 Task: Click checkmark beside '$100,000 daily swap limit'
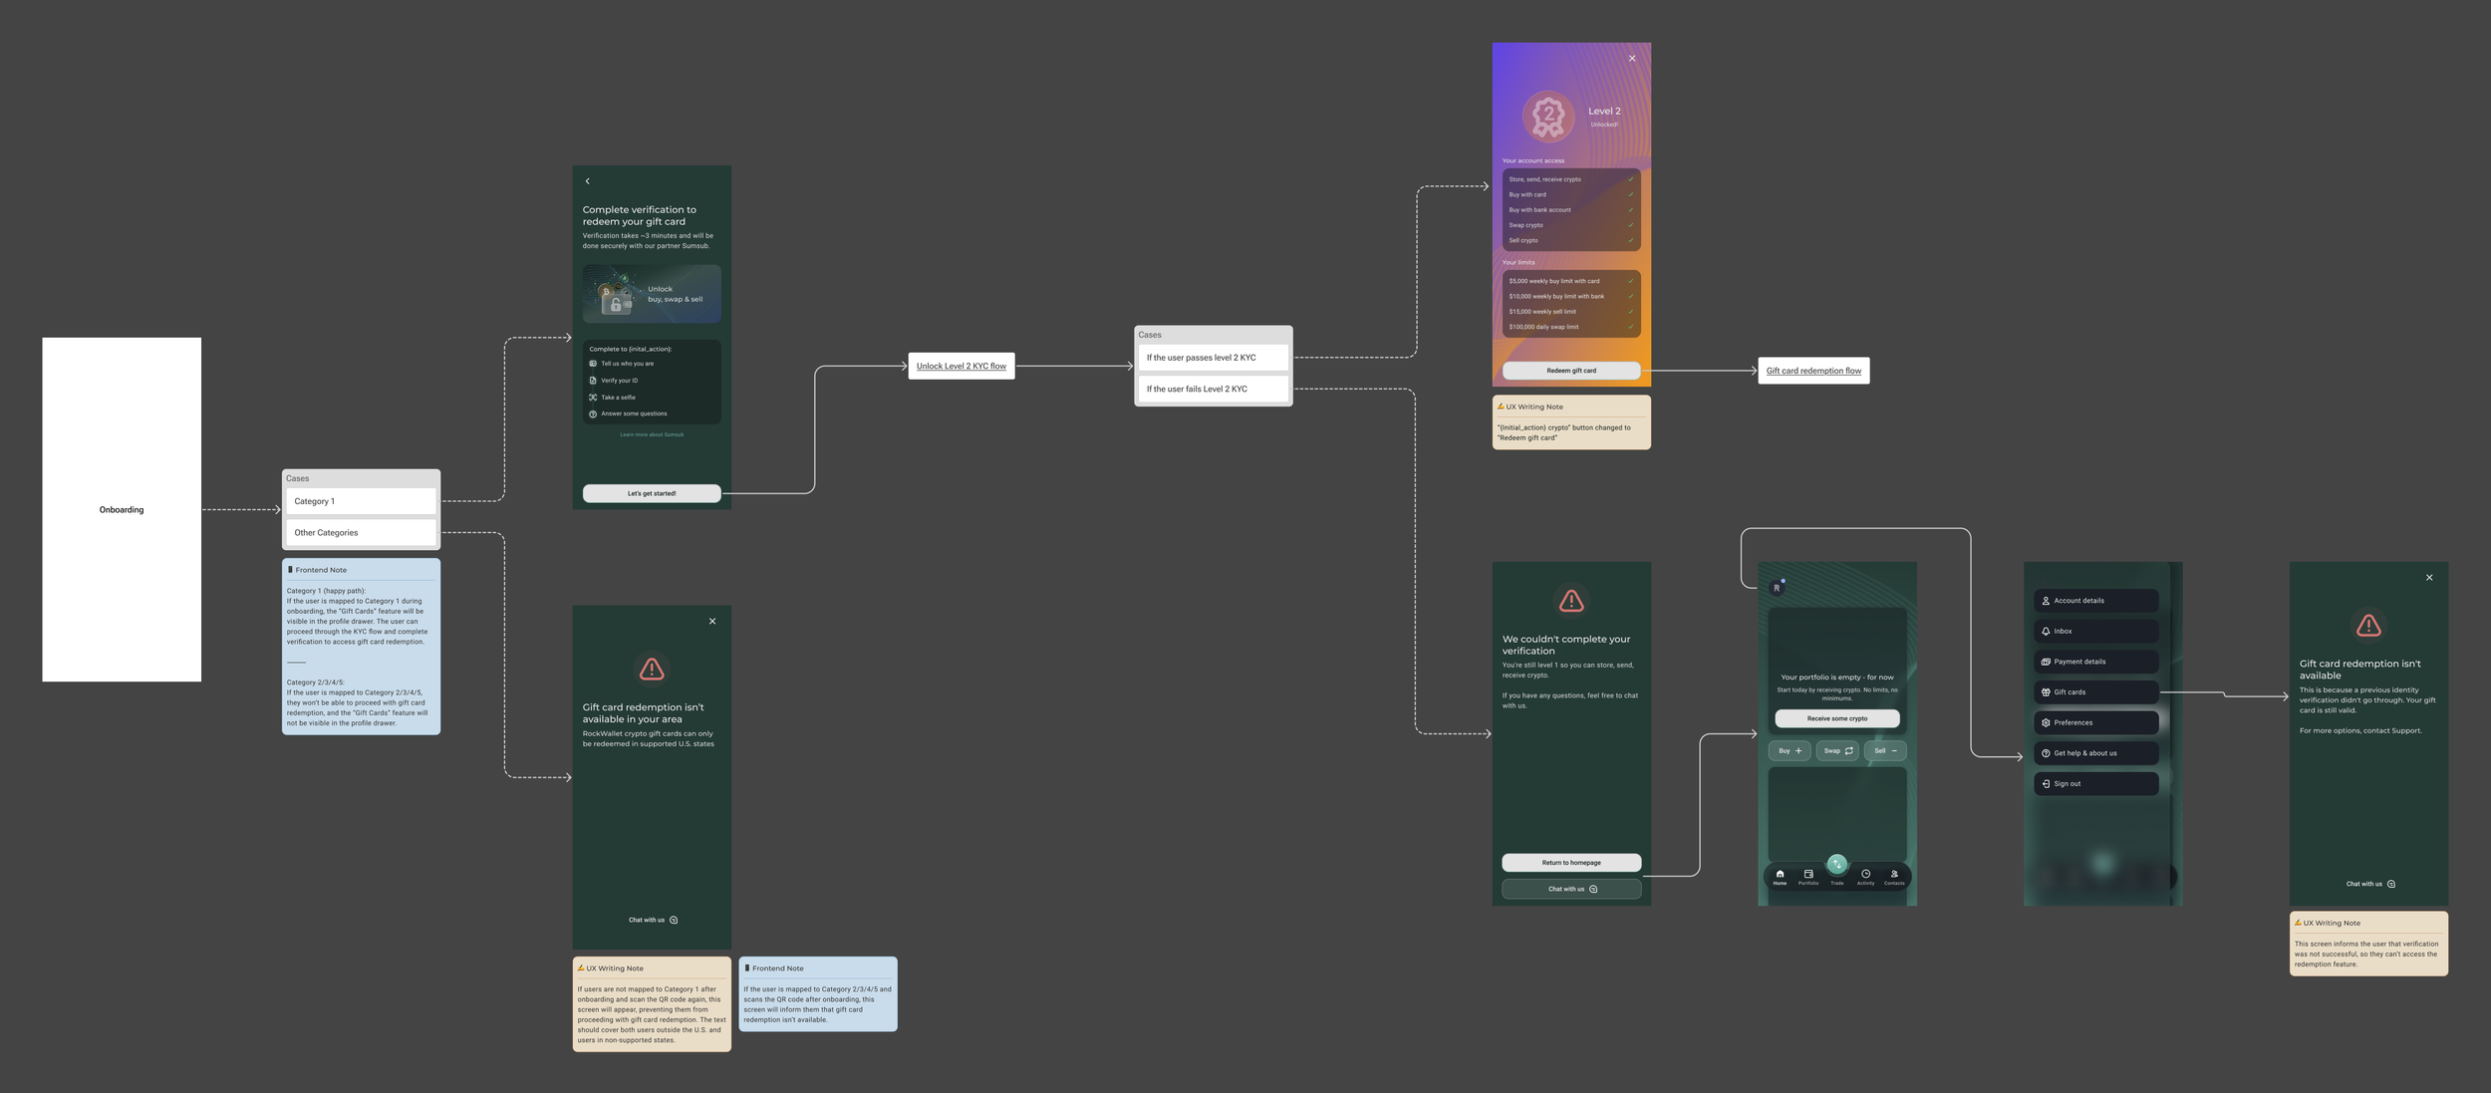(1631, 327)
